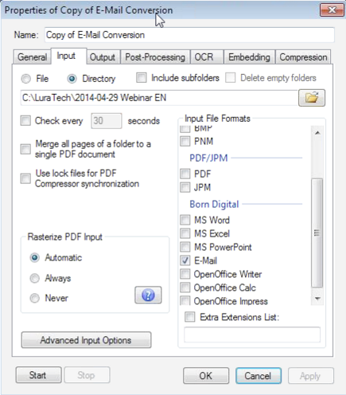Enable the Extra Extensions List checkbox
This screenshot has width=346, height=395.
click(x=189, y=317)
